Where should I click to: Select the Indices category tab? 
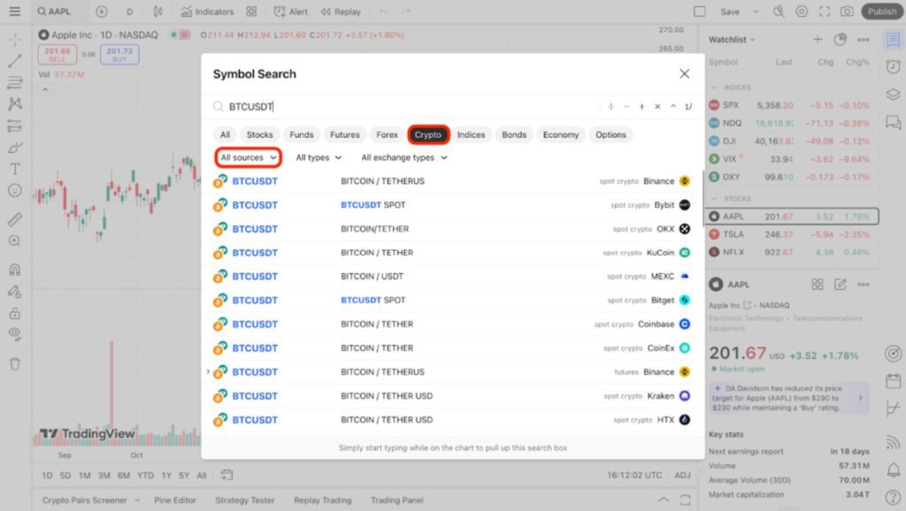471,134
